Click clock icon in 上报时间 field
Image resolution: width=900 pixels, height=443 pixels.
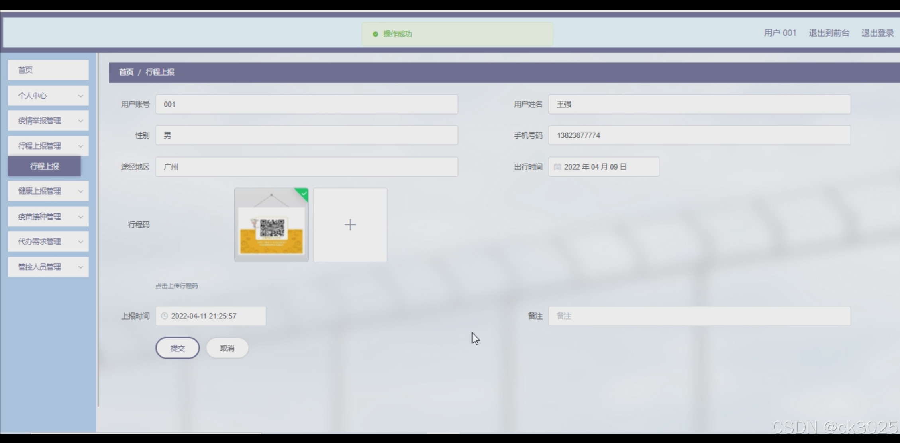(x=164, y=316)
